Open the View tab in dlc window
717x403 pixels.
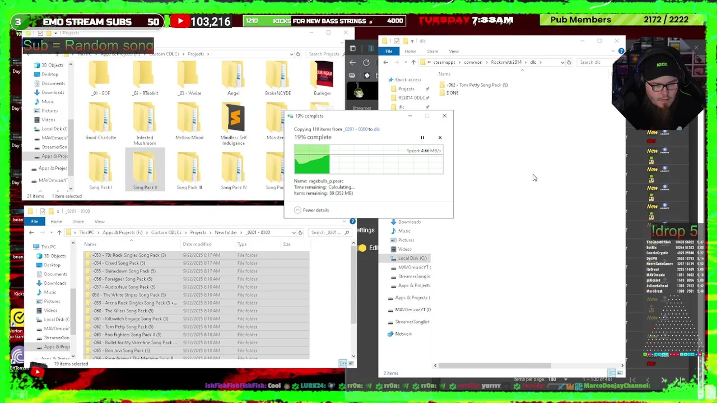pyautogui.click(x=454, y=51)
